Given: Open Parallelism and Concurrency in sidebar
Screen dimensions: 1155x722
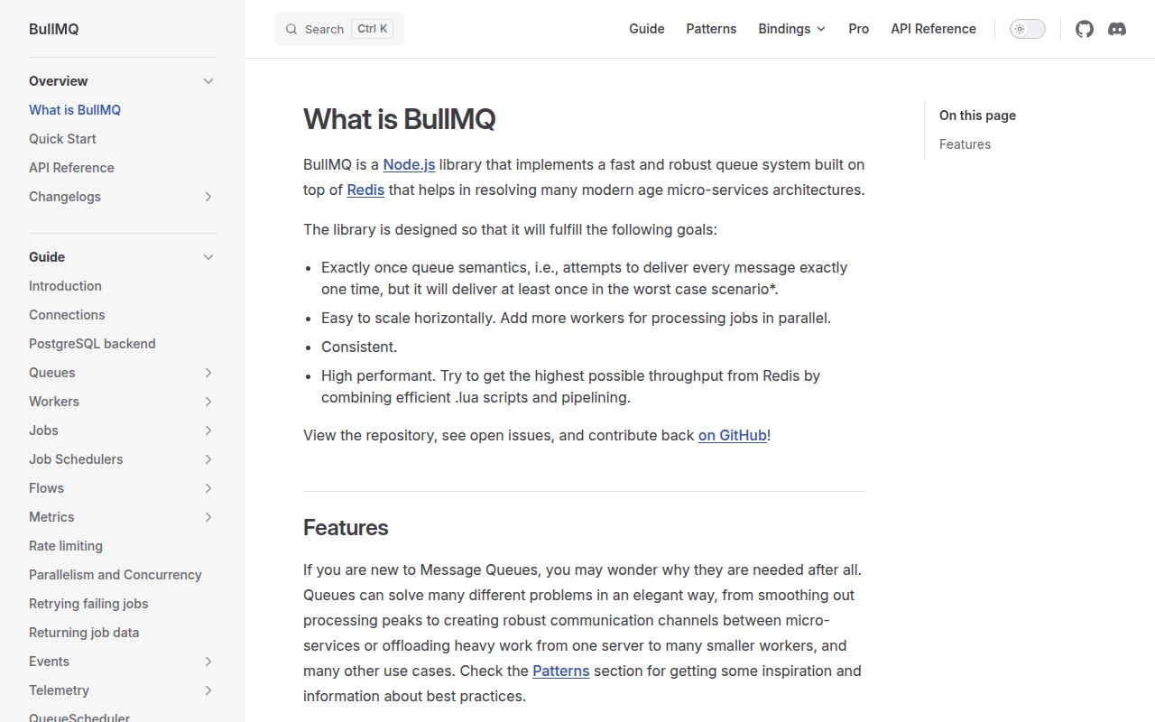Looking at the screenshot, I should (115, 575).
